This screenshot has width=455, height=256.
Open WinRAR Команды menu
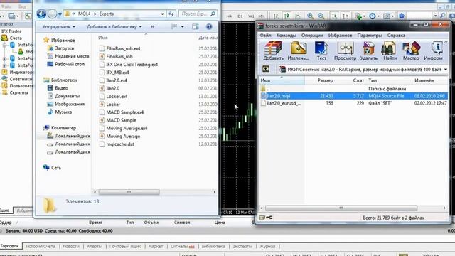point(286,36)
